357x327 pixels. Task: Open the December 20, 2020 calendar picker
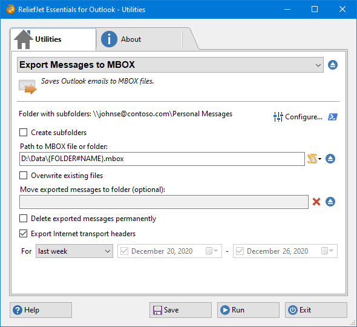pos(212,251)
